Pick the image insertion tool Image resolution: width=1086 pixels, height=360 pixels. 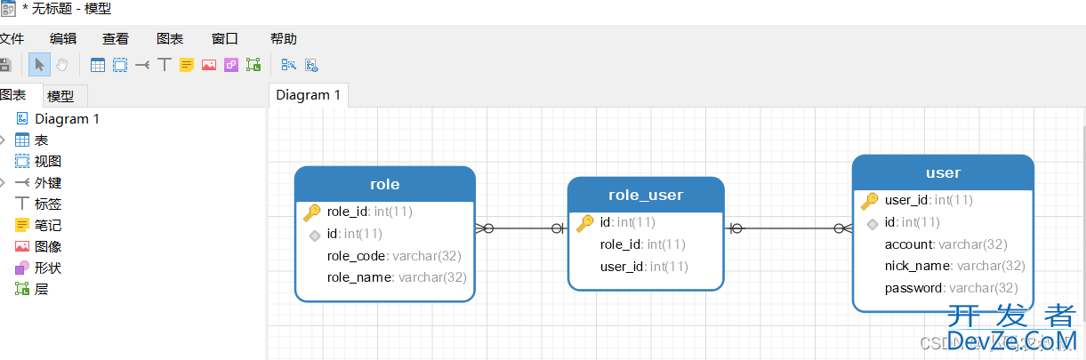tap(209, 65)
